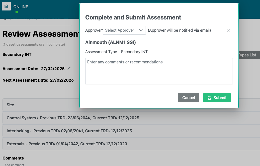The width and height of the screenshot is (260, 166).
Task: Edit Assessment Date with pencil icon
Action: click(69, 68)
